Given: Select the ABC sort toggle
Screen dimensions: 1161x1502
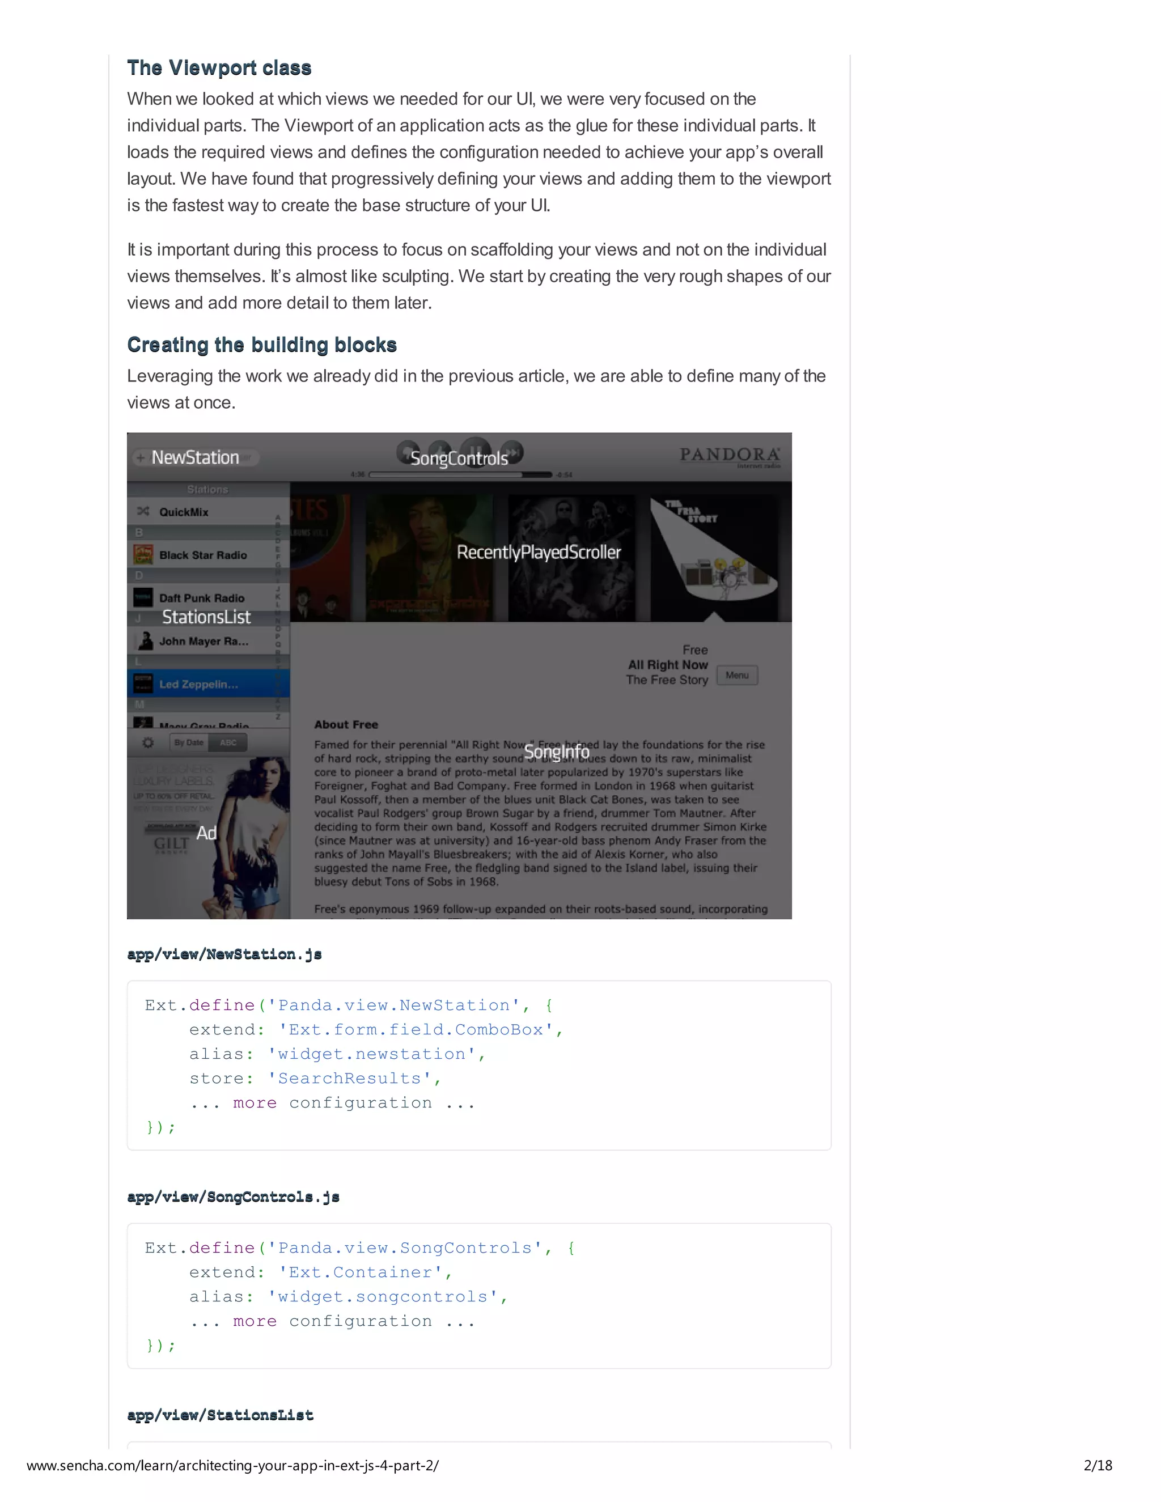Looking at the screenshot, I should (x=228, y=742).
